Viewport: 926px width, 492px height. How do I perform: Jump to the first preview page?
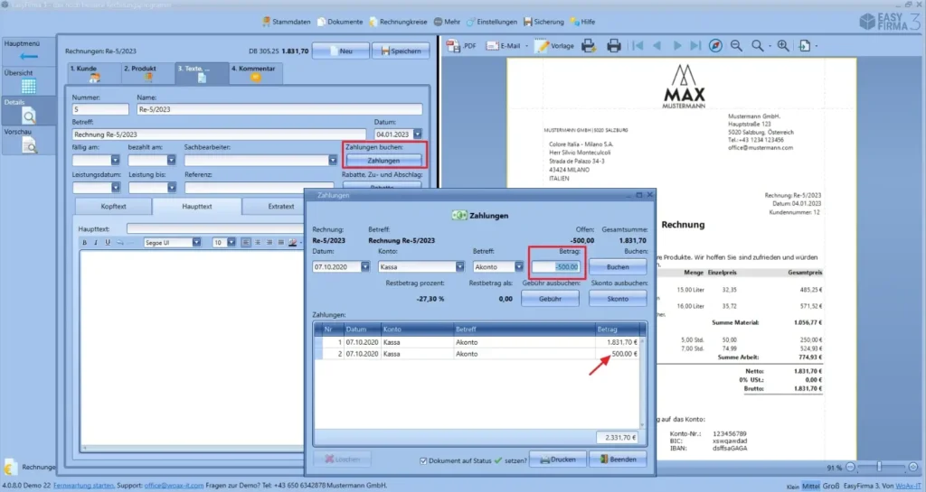click(638, 45)
